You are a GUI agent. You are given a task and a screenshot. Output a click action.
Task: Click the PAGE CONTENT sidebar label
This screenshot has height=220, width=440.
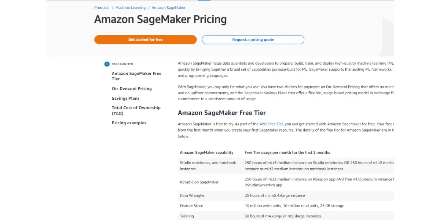click(122, 64)
